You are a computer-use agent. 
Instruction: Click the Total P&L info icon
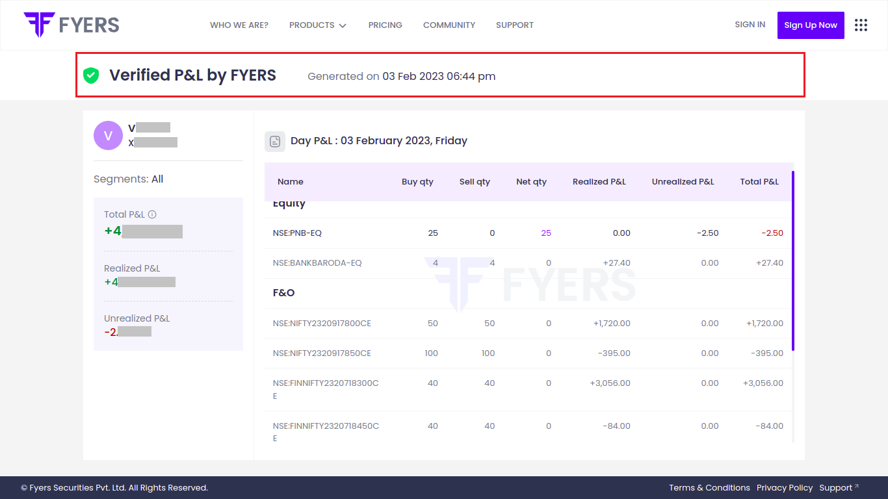(x=152, y=214)
